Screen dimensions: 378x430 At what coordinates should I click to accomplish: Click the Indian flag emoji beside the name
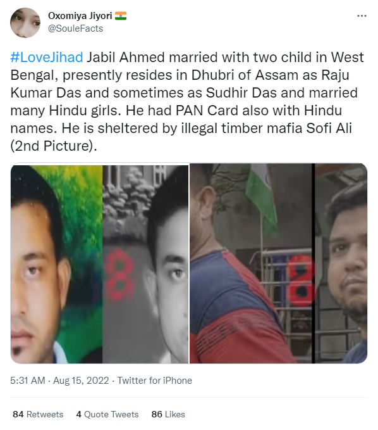coord(121,16)
